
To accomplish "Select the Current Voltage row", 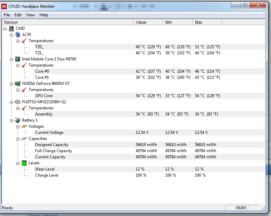I will pos(149,132).
